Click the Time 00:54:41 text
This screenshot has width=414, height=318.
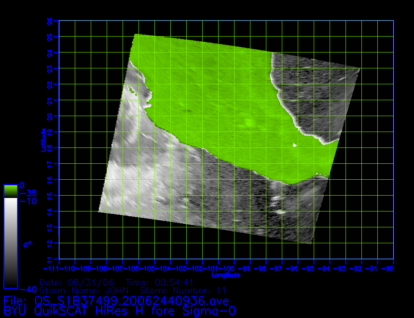pyautogui.click(x=159, y=282)
